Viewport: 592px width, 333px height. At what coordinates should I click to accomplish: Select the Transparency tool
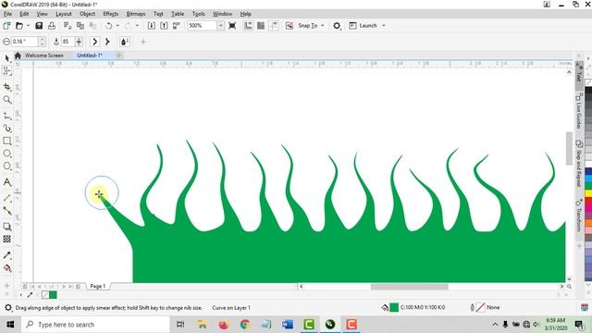point(6,239)
